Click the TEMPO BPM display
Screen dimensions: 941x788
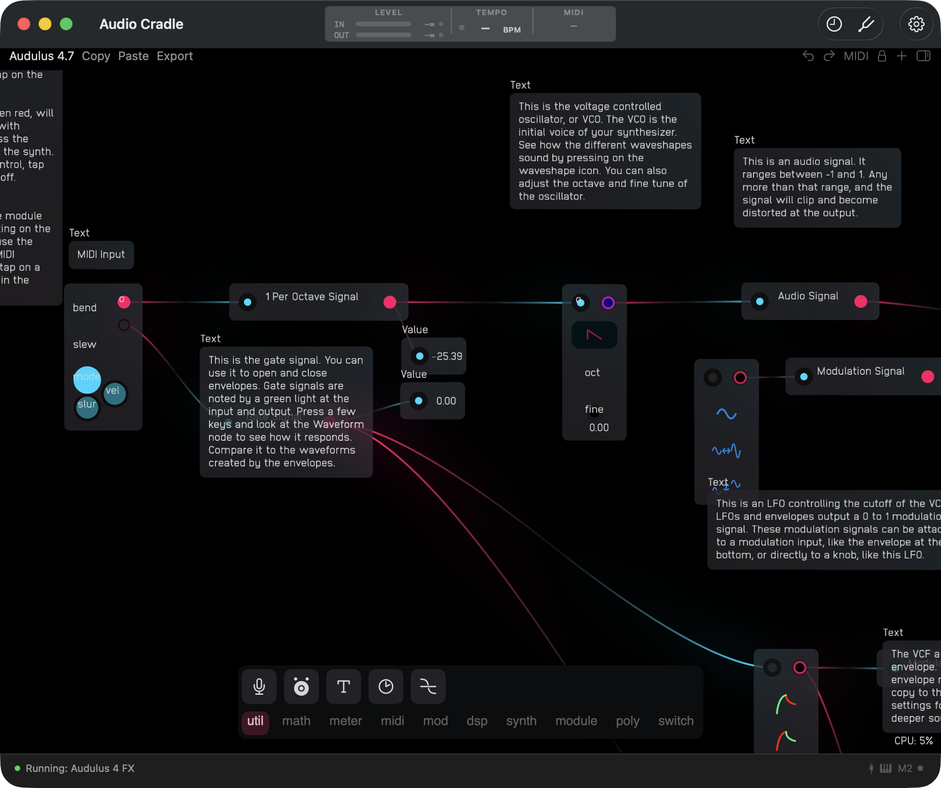point(492,24)
